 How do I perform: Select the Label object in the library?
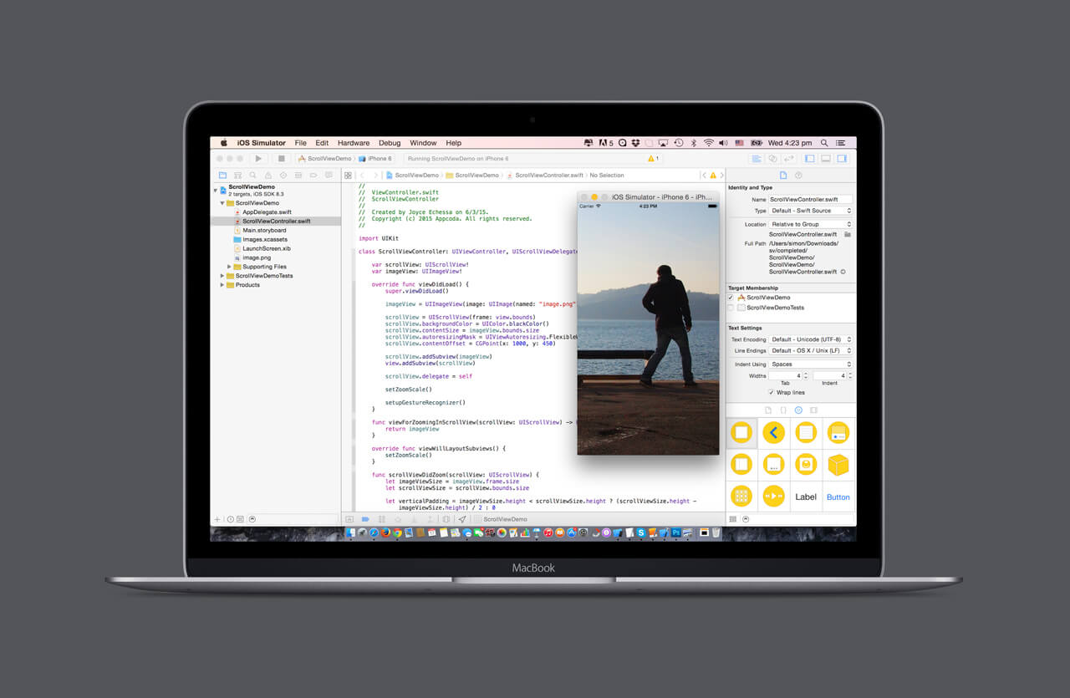(x=806, y=496)
